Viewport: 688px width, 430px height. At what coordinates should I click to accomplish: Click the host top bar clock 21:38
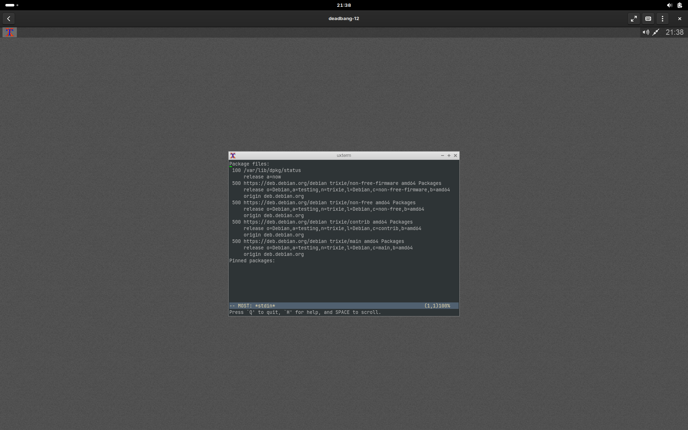[344, 5]
